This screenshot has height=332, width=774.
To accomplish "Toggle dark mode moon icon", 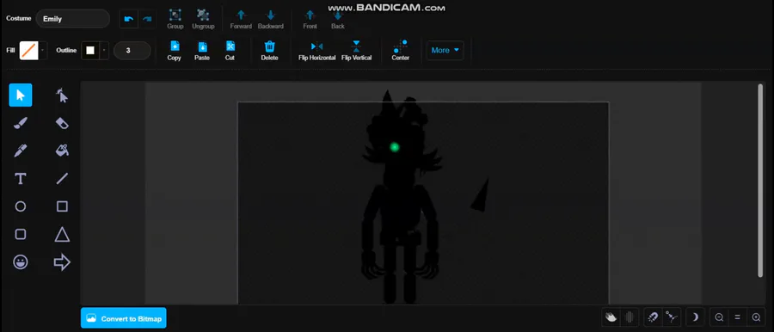I will click(695, 317).
